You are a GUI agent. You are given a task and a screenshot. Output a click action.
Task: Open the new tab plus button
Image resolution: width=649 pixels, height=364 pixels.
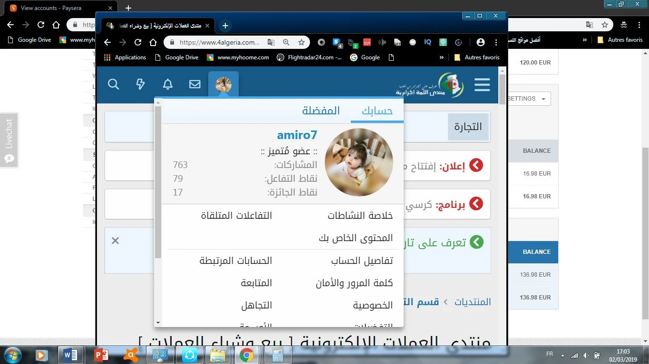click(x=225, y=26)
